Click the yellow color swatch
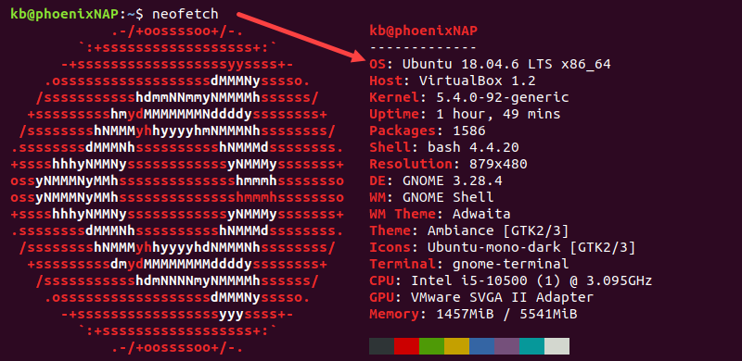The width and height of the screenshot is (742, 361). coord(456,346)
